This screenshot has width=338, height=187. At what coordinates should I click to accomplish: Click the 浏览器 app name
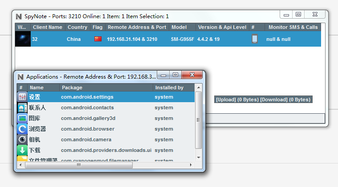click(x=37, y=129)
